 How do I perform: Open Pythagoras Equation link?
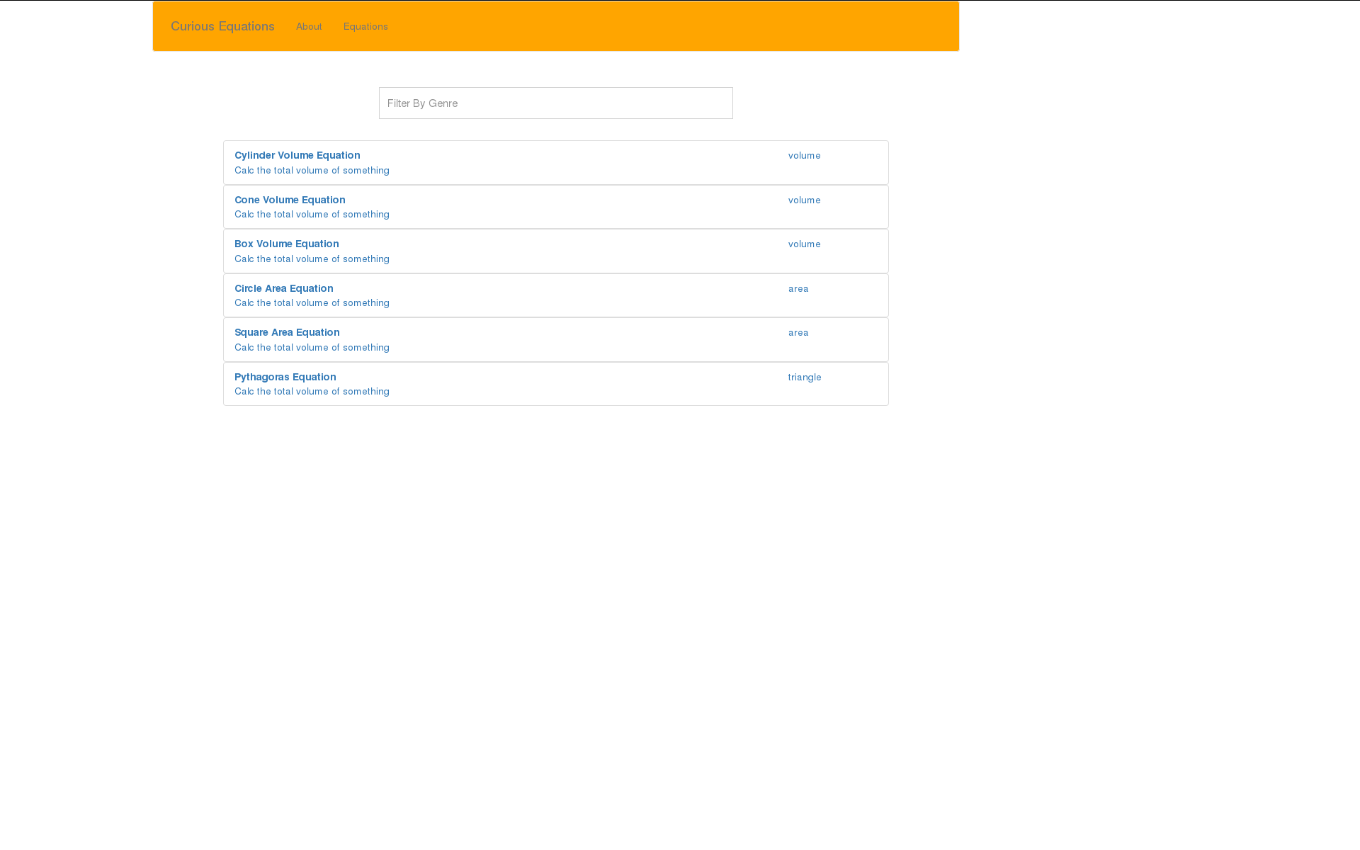(285, 377)
